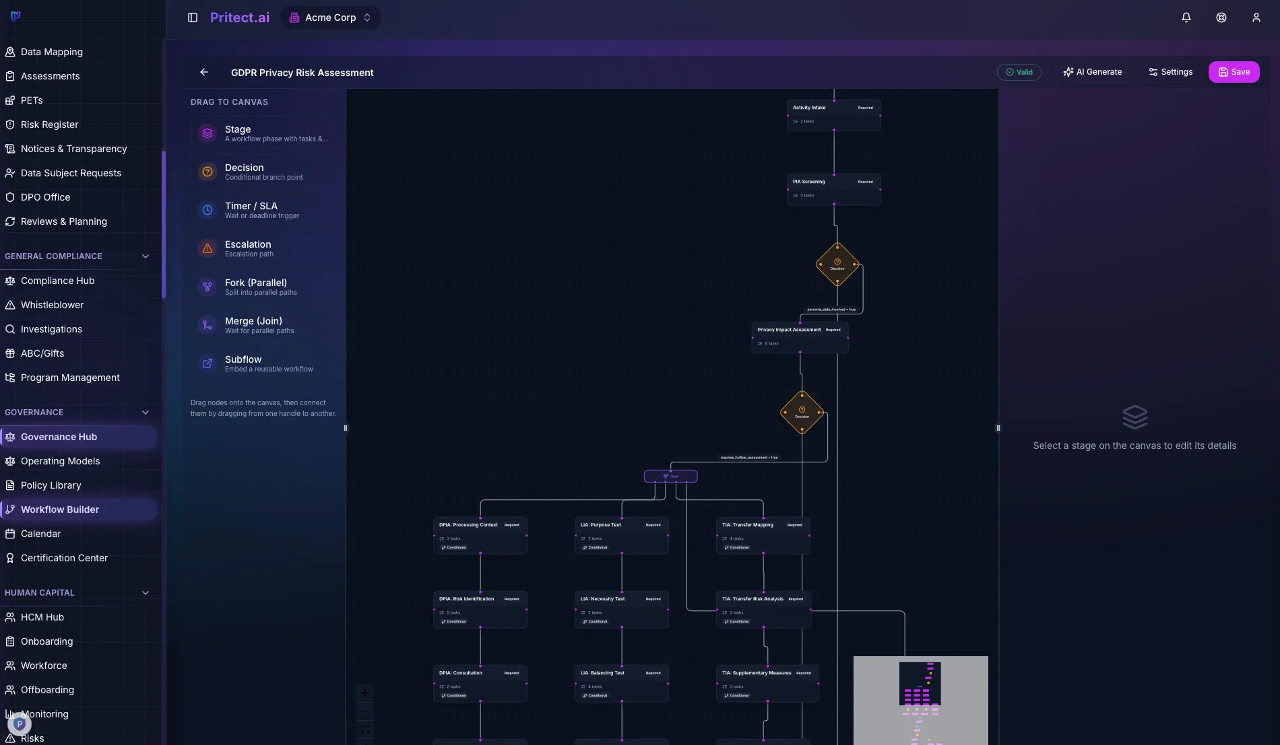Open workflow Settings

tap(1170, 72)
